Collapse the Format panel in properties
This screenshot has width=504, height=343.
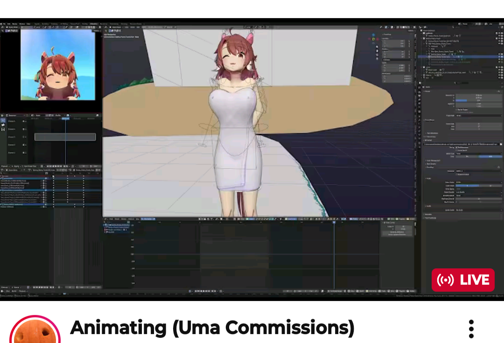(x=427, y=91)
